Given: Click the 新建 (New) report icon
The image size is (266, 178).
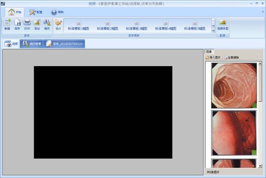Looking at the screenshot, I should (7, 25).
